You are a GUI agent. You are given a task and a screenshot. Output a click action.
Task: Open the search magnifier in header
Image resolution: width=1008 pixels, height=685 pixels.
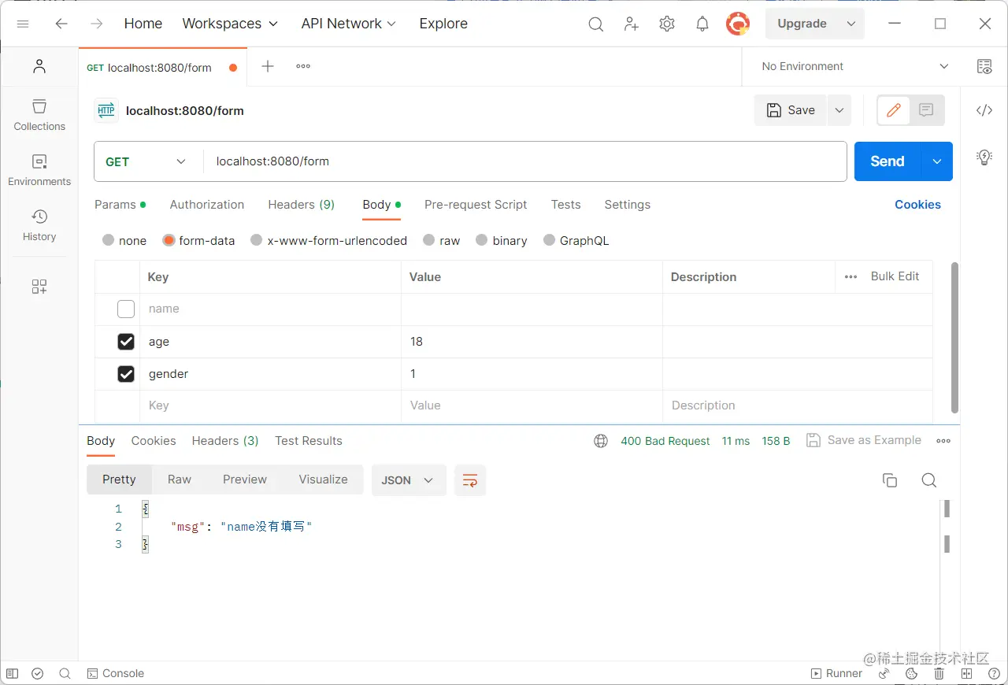pyautogui.click(x=596, y=24)
